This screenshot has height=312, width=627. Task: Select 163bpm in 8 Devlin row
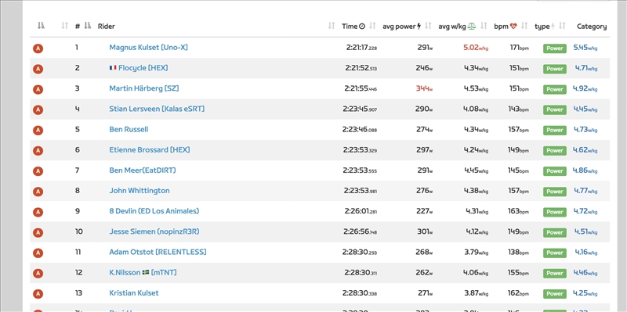(518, 211)
